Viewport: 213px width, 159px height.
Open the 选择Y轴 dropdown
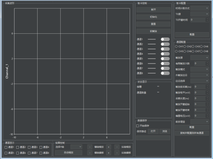76,147
